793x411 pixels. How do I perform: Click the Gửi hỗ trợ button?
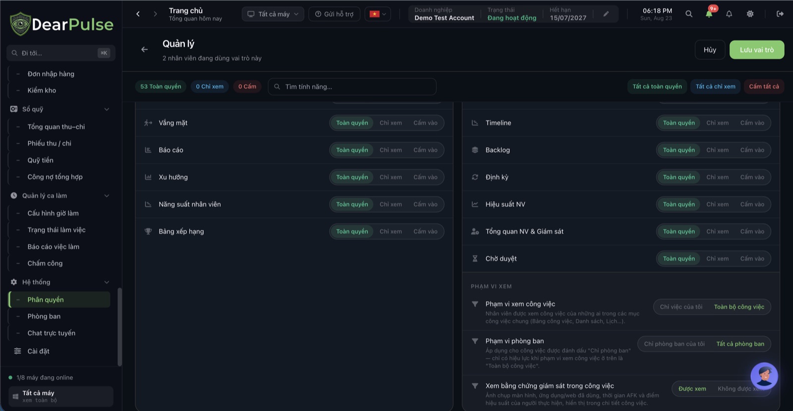click(335, 14)
